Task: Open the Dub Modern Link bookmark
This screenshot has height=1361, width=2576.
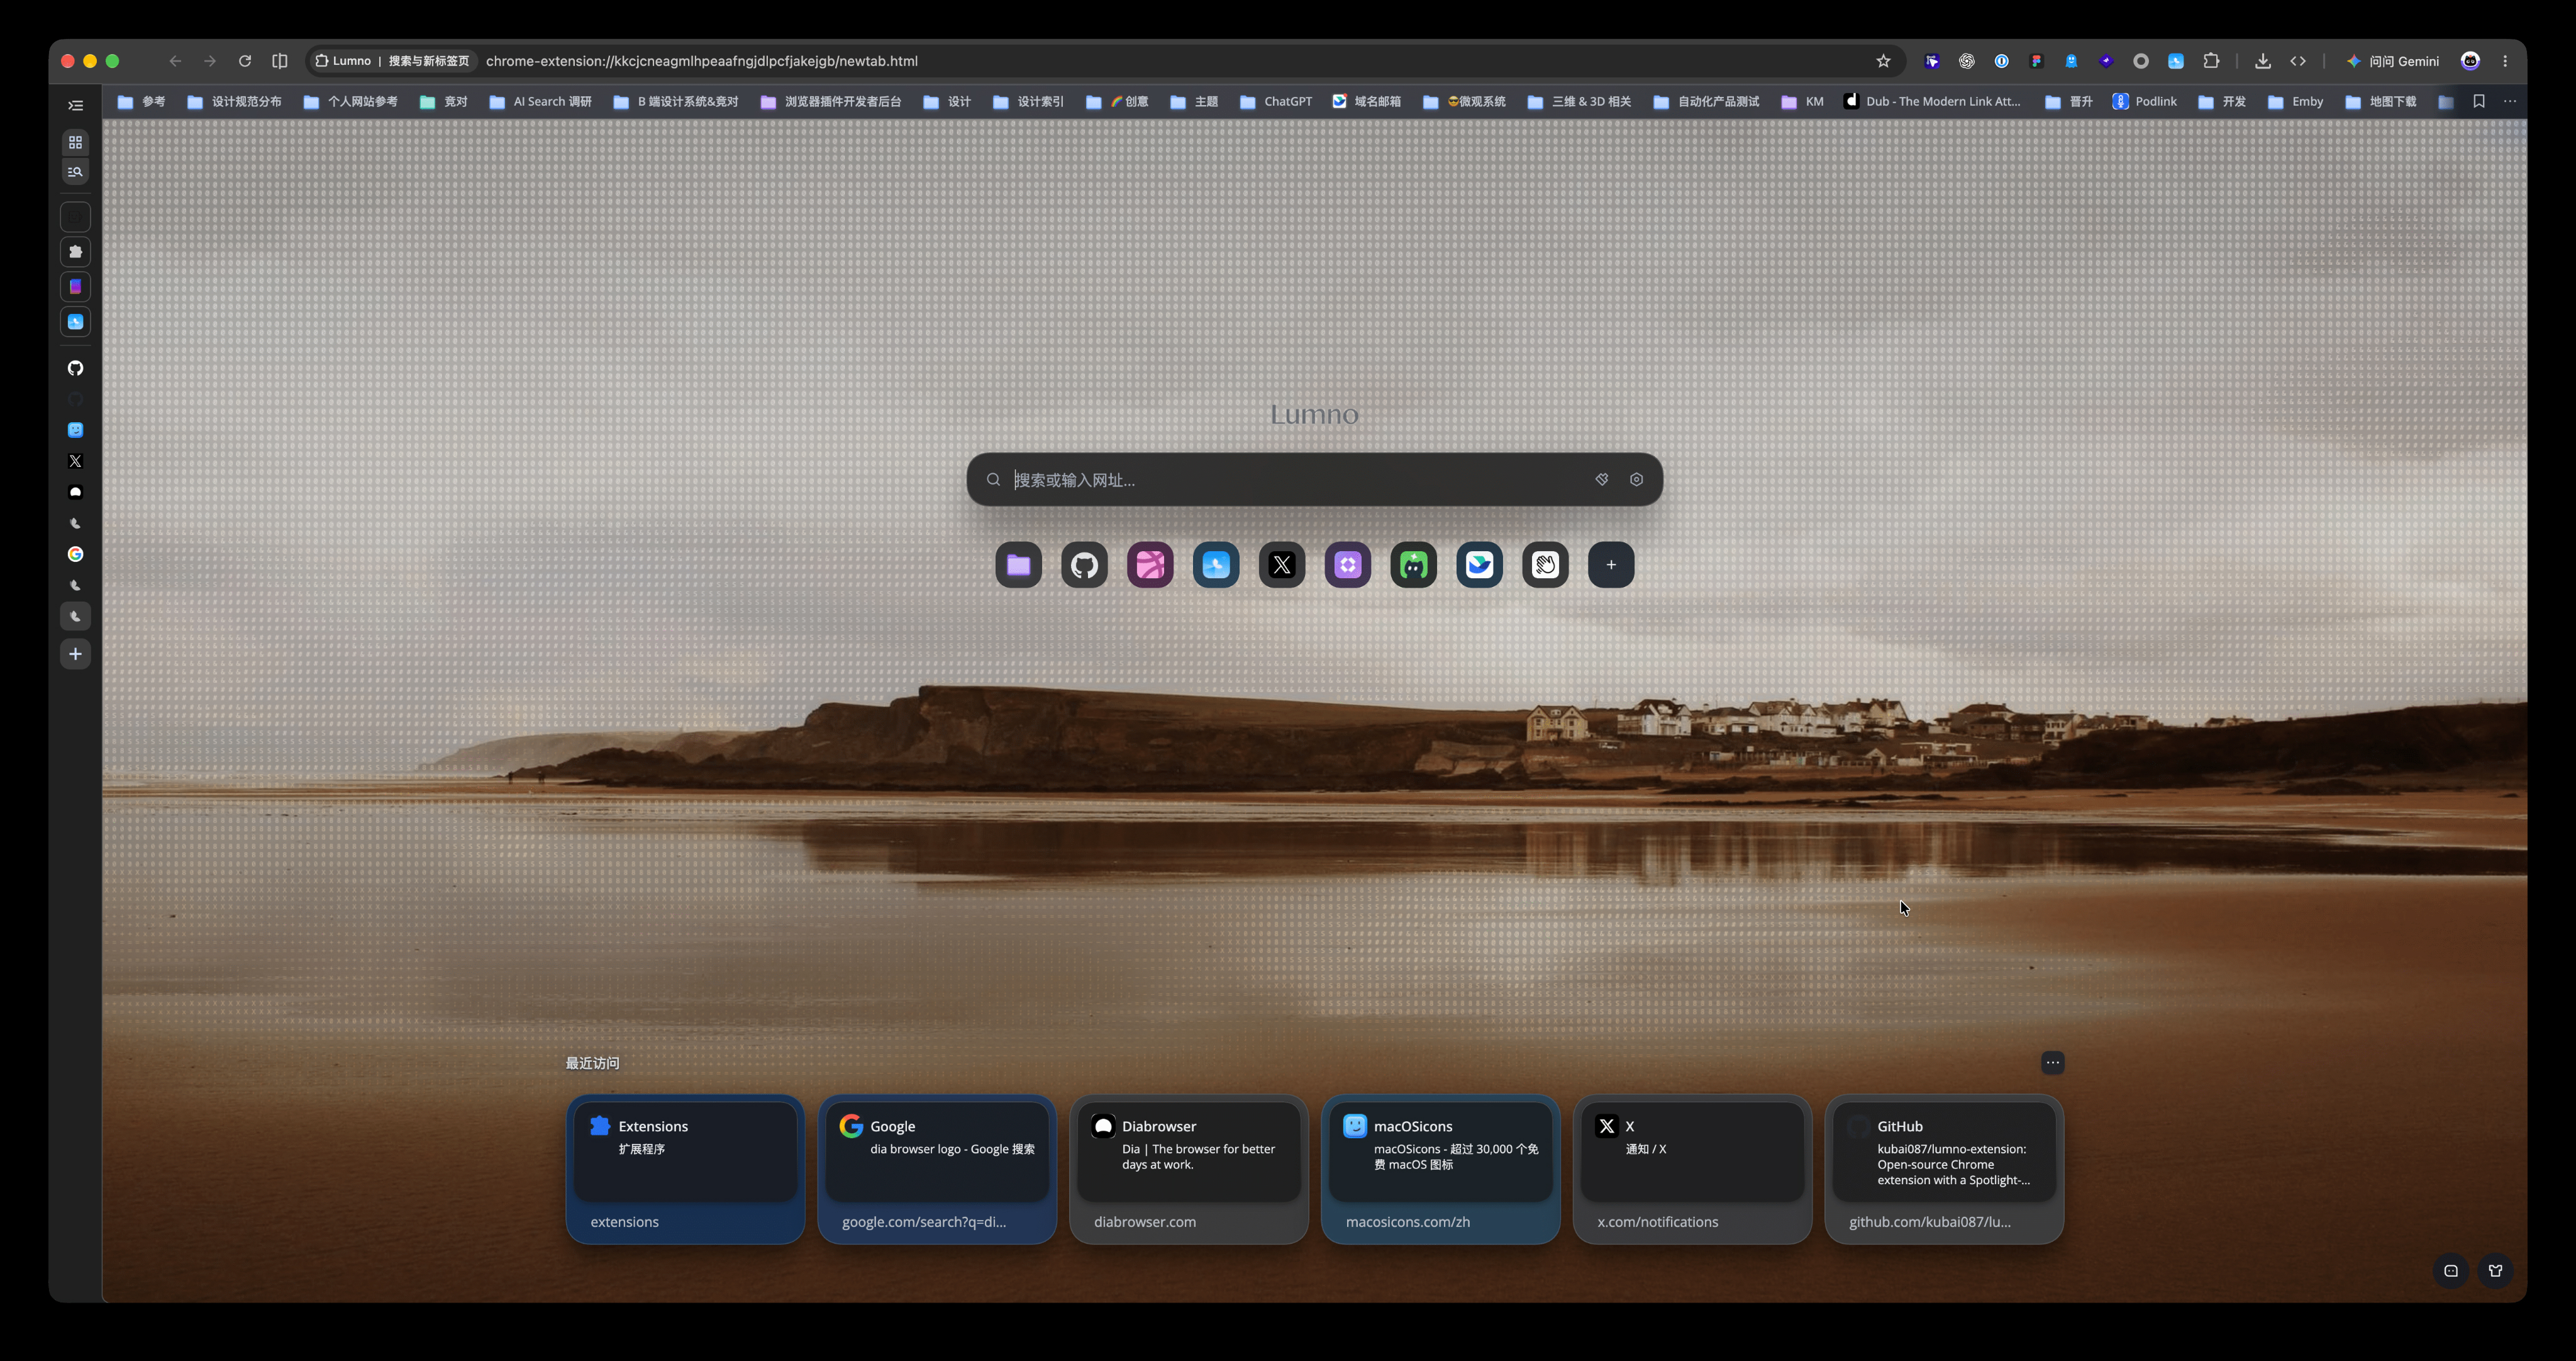Action: [x=1932, y=101]
